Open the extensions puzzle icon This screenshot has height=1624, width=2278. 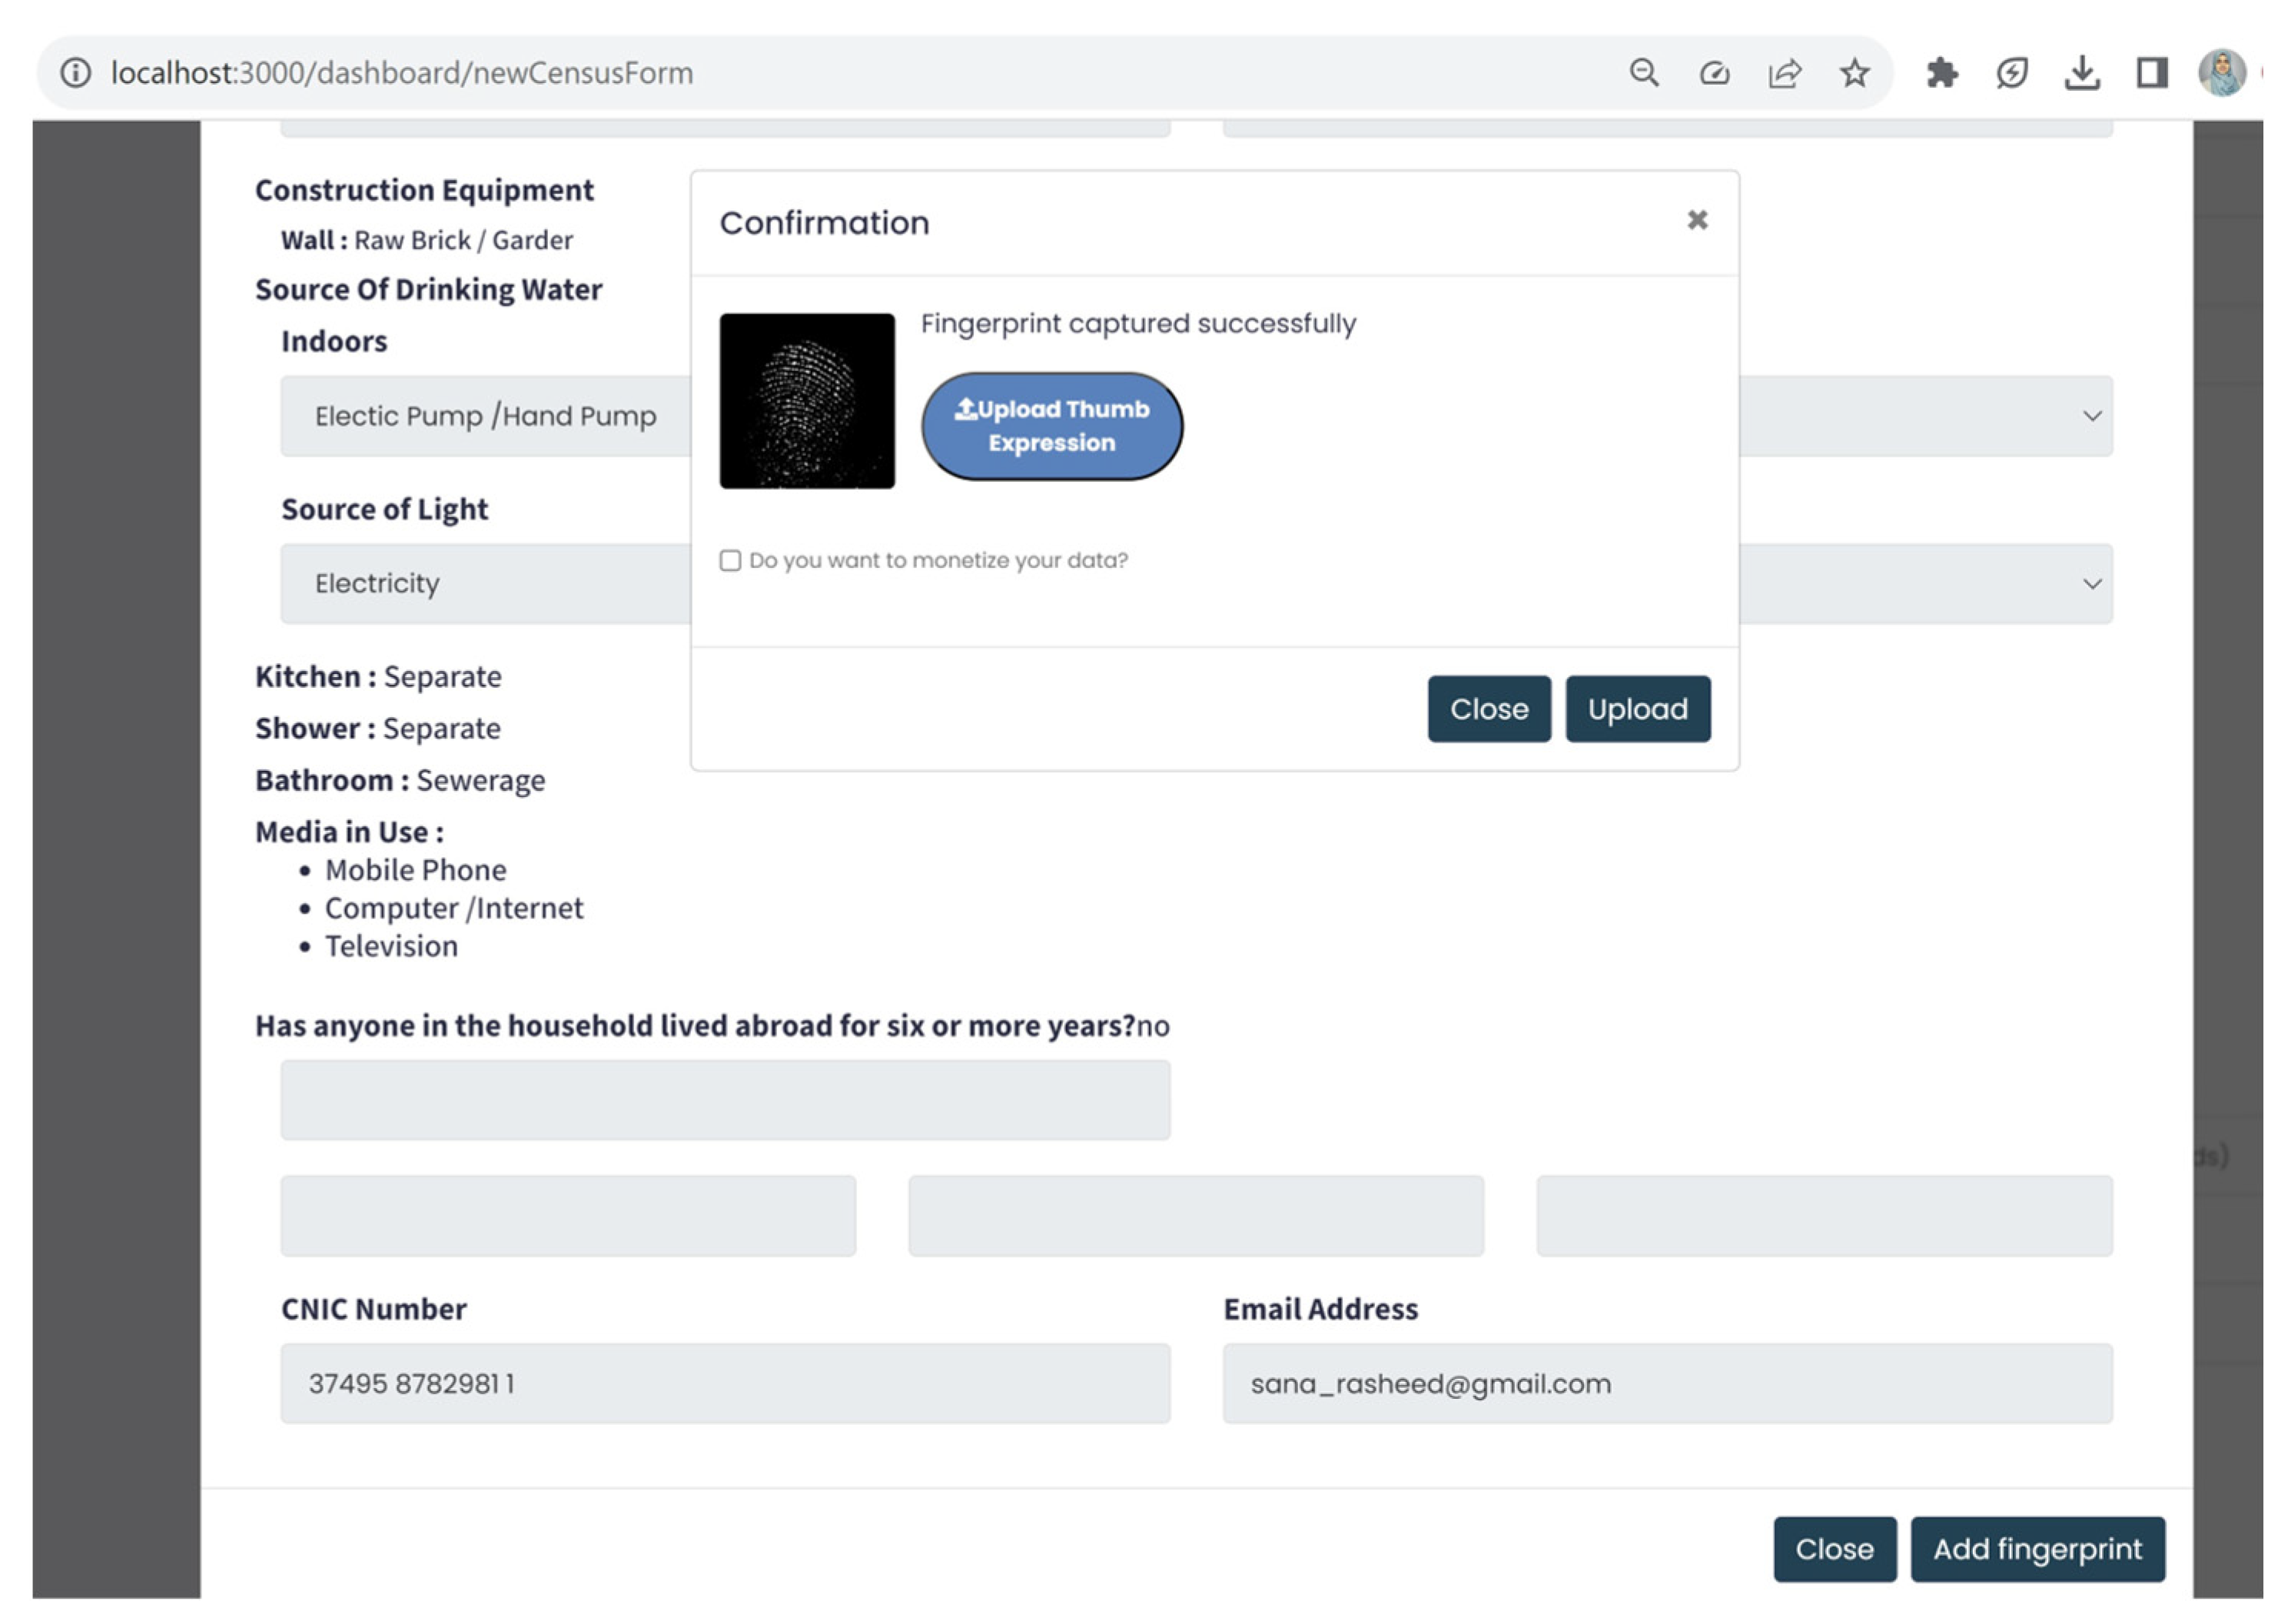[1941, 73]
